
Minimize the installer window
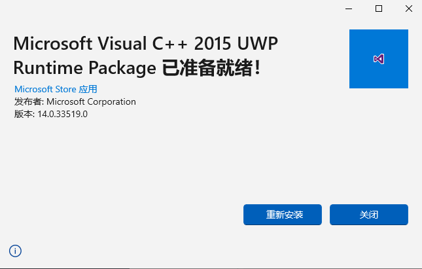pos(349,9)
